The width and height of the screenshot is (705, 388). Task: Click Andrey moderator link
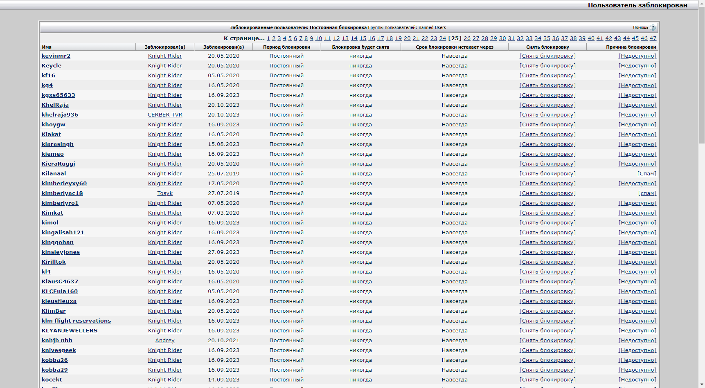click(x=165, y=341)
